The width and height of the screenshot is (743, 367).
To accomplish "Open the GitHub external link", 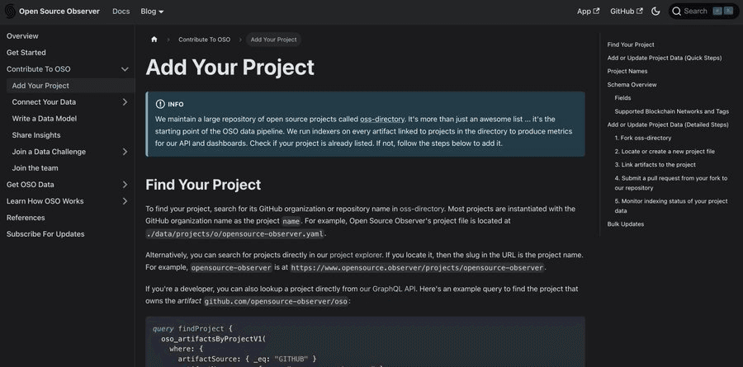I will 627,12.
